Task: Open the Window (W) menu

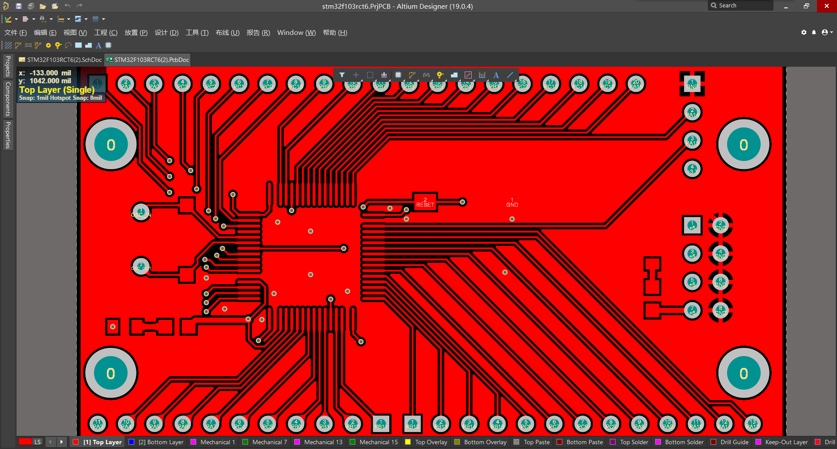Action: pos(296,33)
